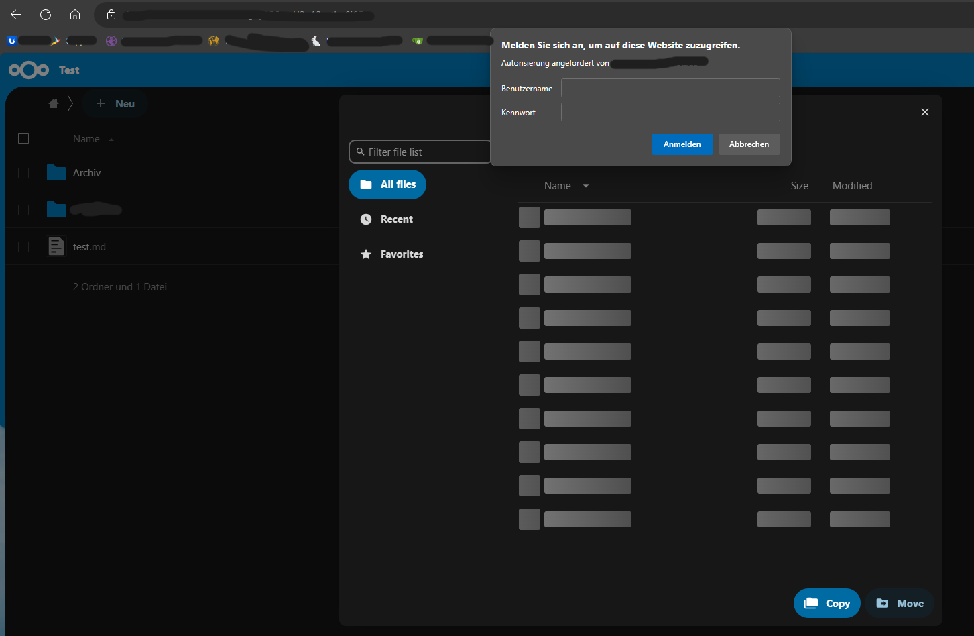
Task: Close the file picker with X
Action: coord(924,112)
